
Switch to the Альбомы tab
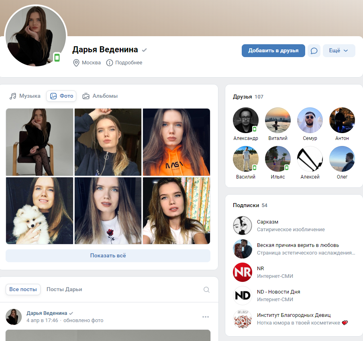[100, 96]
